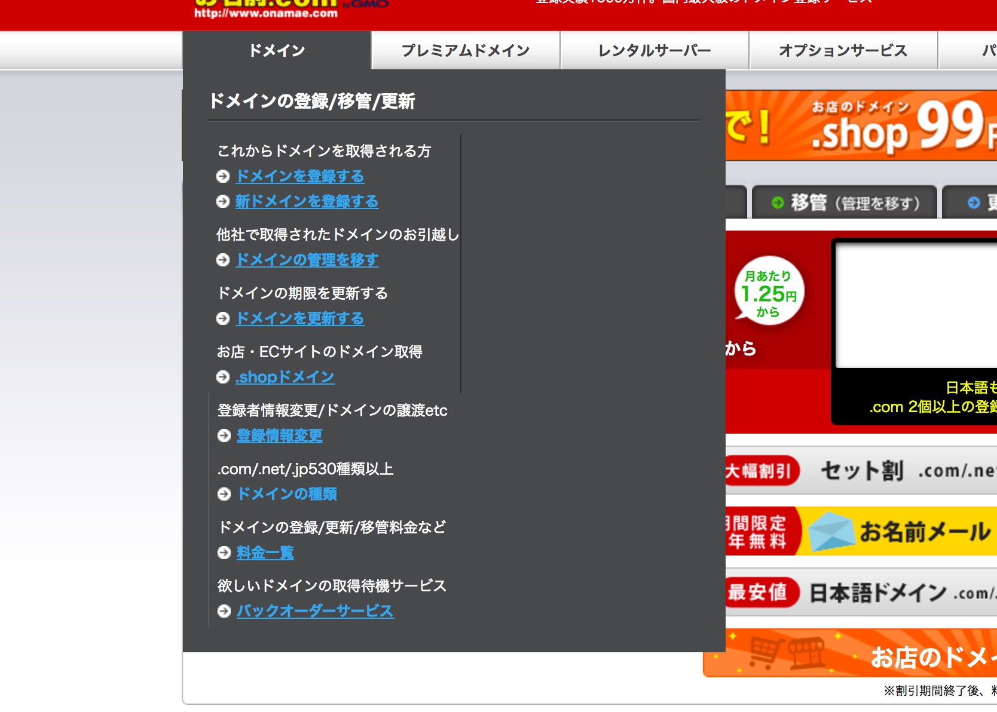The image size is (997, 712).
Task: Click arrow icon beside ドメインを更新する
Action: tap(223, 318)
